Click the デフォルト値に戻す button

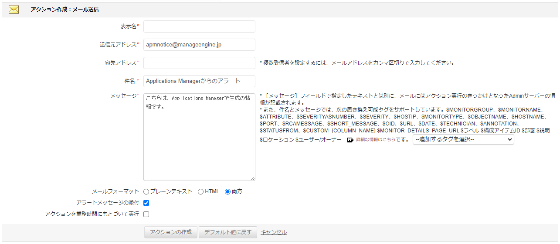point(227,232)
